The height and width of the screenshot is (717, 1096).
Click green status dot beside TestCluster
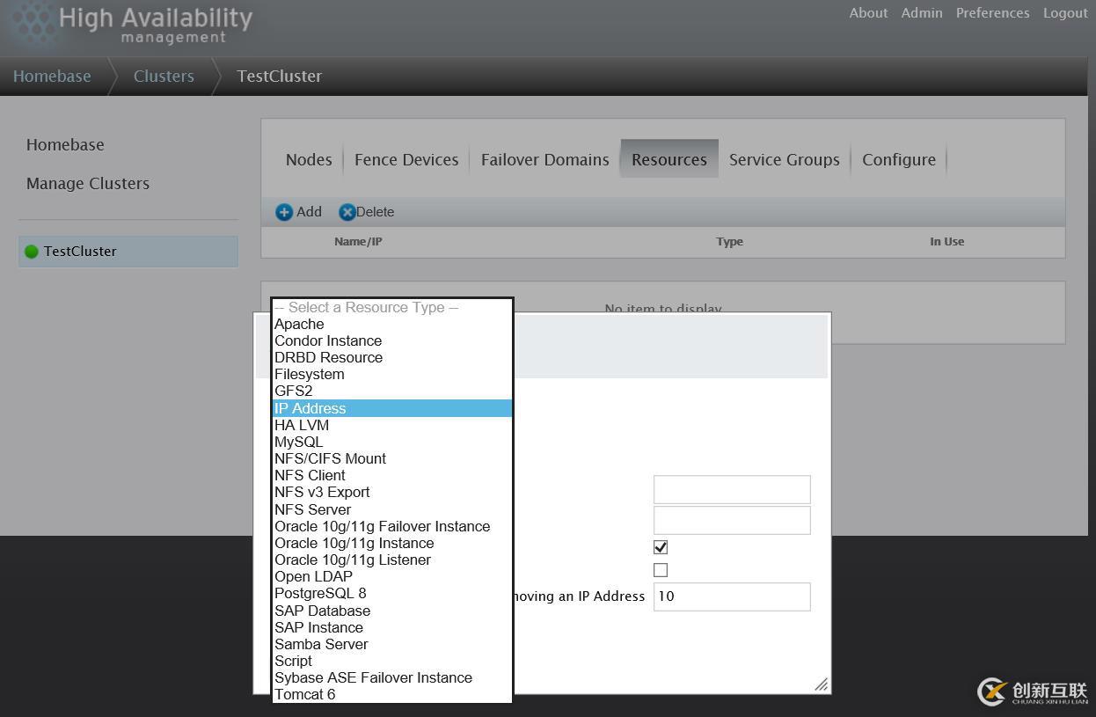point(32,252)
